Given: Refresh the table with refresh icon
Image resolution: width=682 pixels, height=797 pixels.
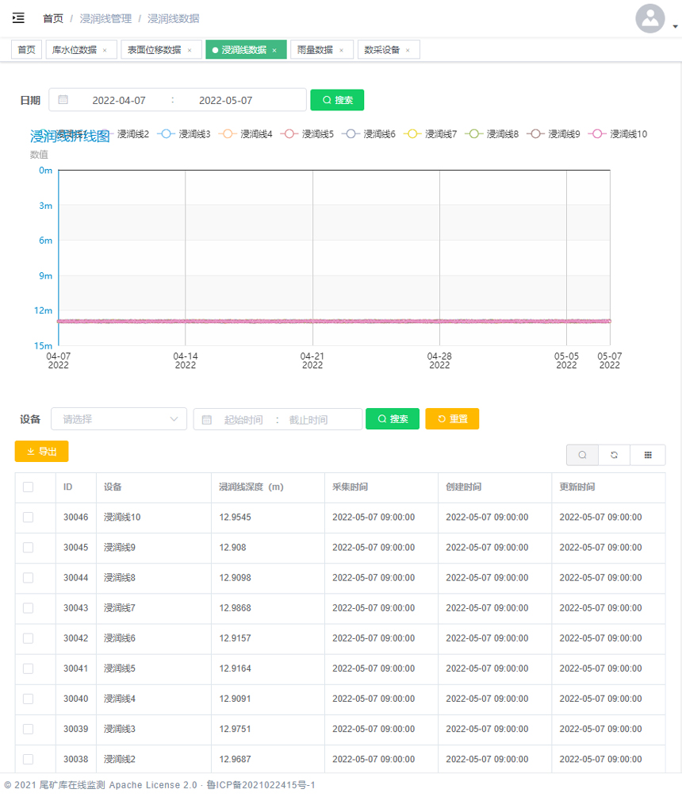Looking at the screenshot, I should point(614,455).
